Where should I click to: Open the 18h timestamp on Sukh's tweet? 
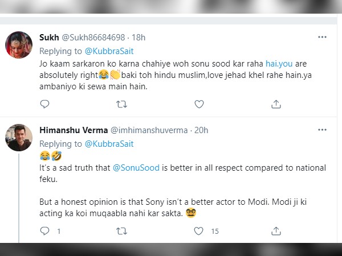pyautogui.click(x=139, y=38)
